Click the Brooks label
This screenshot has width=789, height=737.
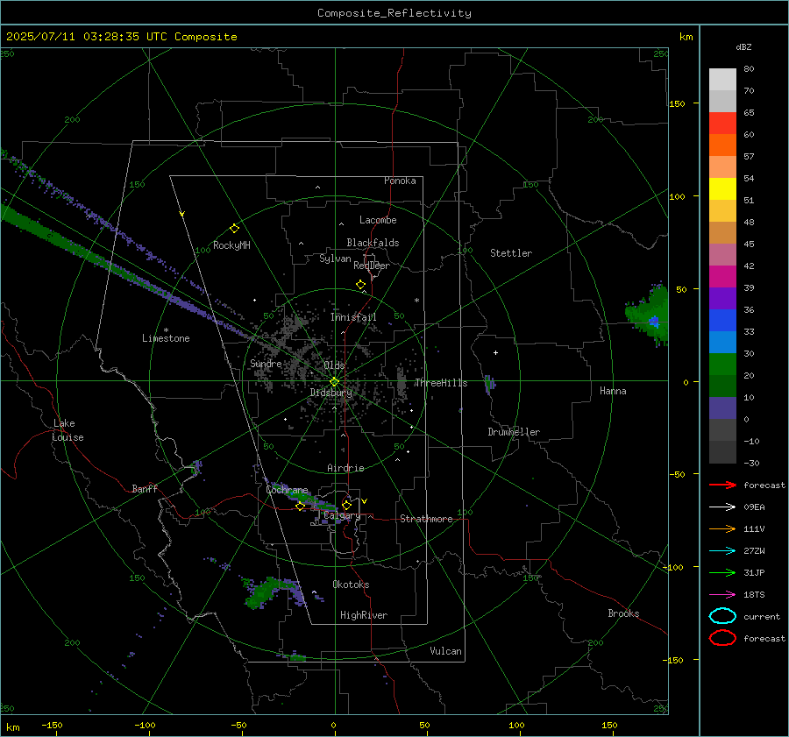point(623,613)
